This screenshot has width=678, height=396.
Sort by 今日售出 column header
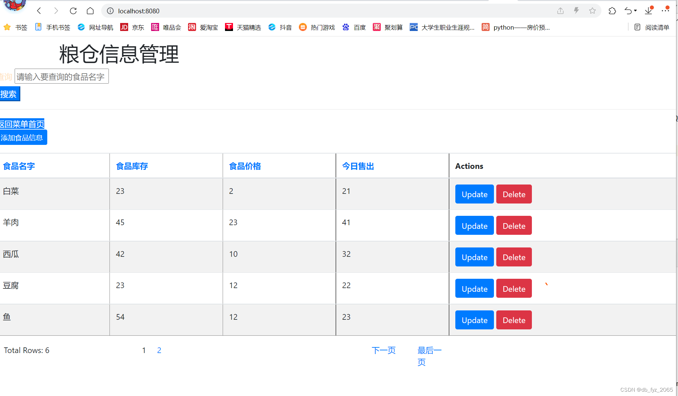358,166
